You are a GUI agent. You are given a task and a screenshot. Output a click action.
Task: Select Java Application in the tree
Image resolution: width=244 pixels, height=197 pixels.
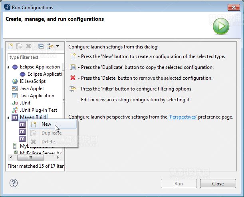[x=37, y=96]
